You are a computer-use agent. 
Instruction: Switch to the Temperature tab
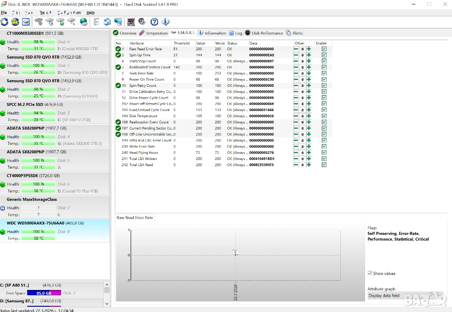(154, 33)
